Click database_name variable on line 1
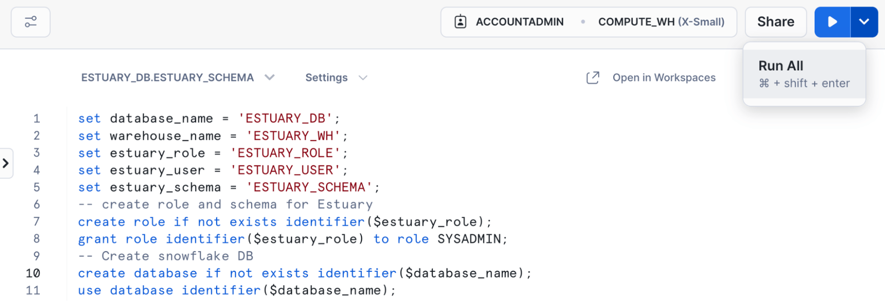This screenshot has height=301, width=885. coord(162,119)
